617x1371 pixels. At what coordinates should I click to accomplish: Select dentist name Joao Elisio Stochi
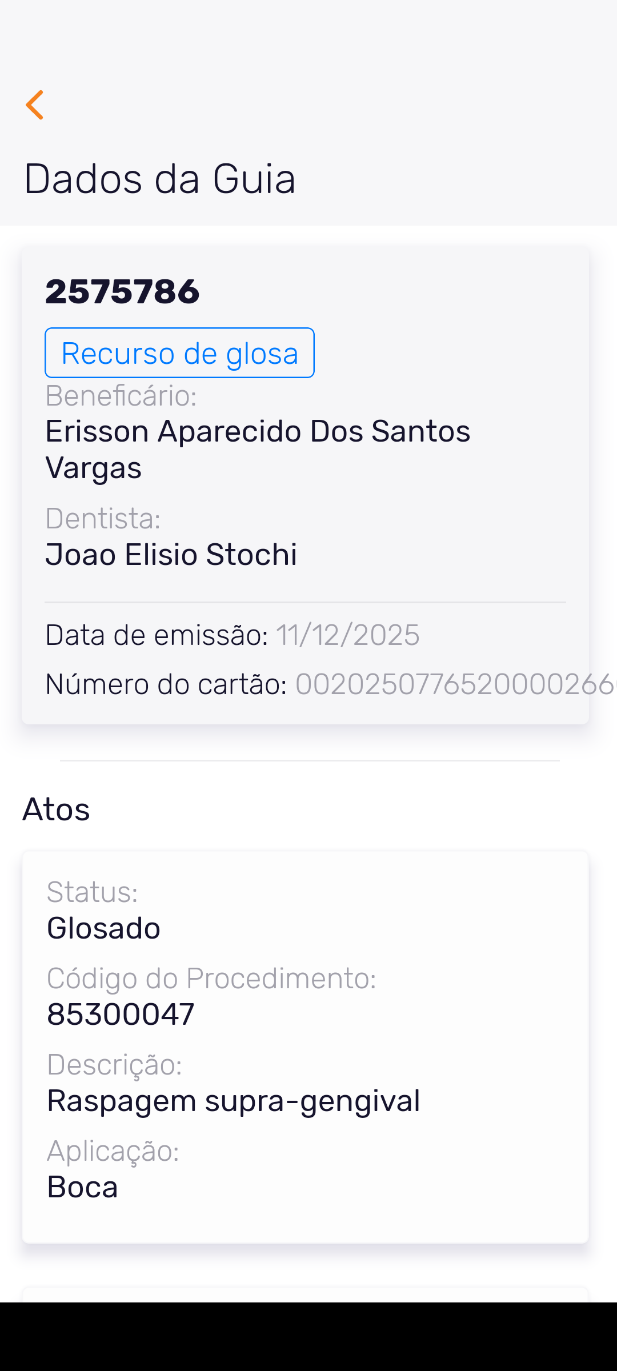click(x=171, y=555)
